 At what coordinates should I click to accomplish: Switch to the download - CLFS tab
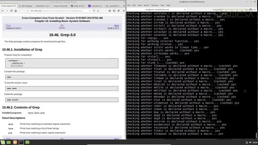(x=43, y=6)
